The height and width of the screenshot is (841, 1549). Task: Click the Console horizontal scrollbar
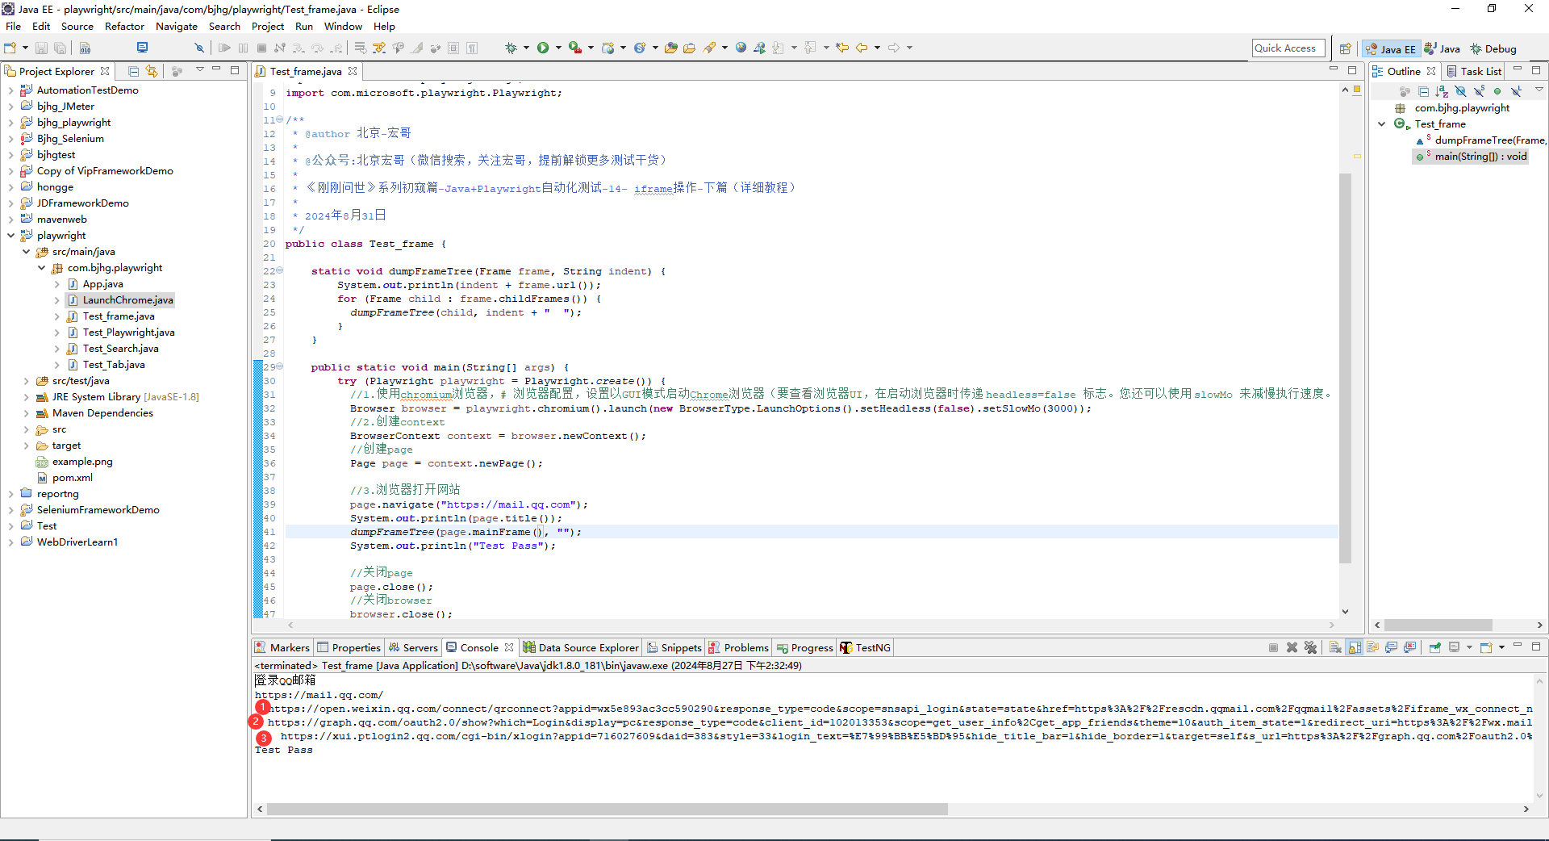(607, 809)
